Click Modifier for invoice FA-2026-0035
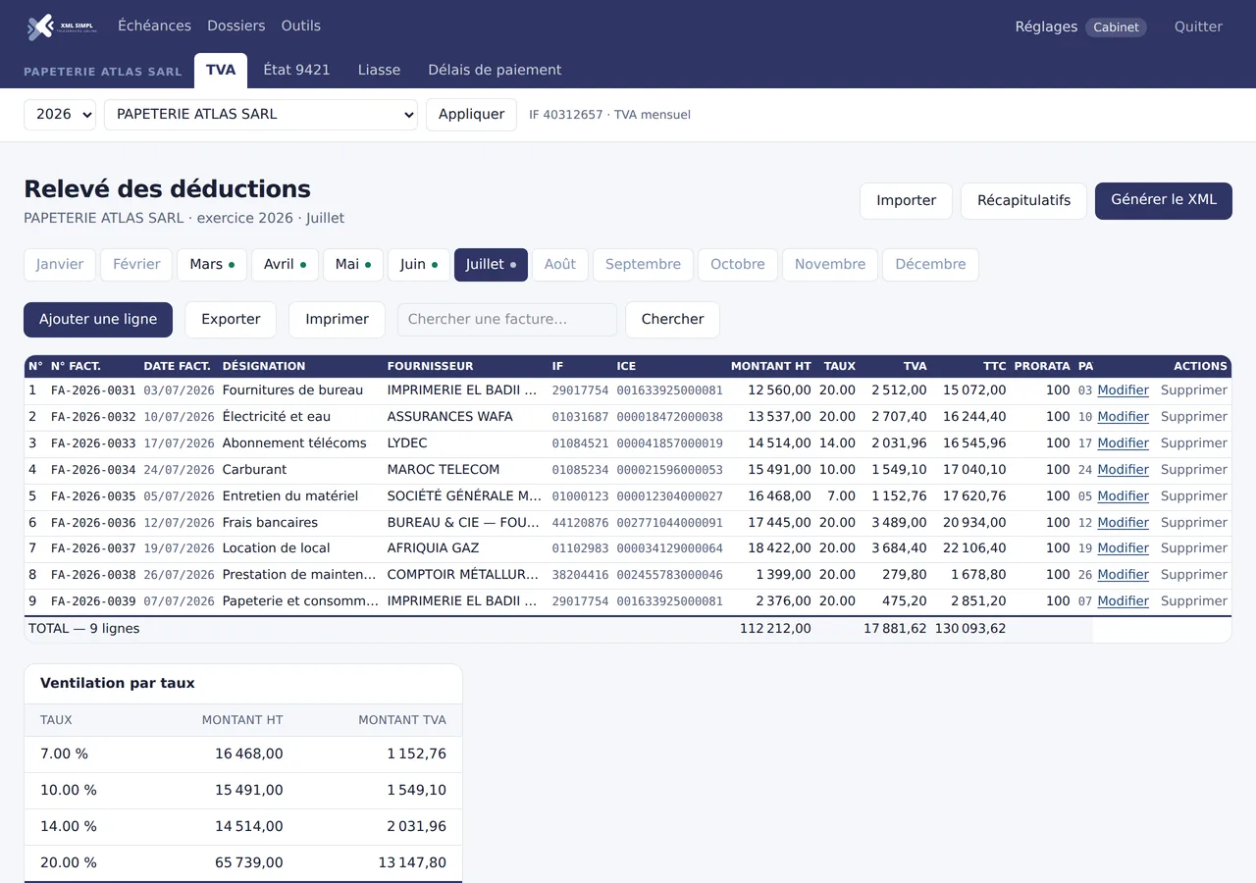Screen dimensions: 1256x883 pos(1123,496)
